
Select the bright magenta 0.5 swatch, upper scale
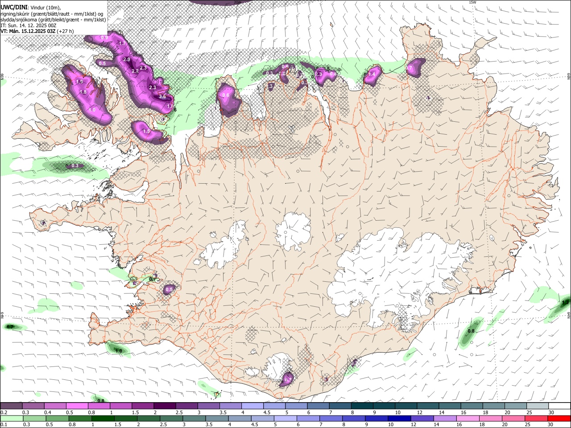pos(77,406)
